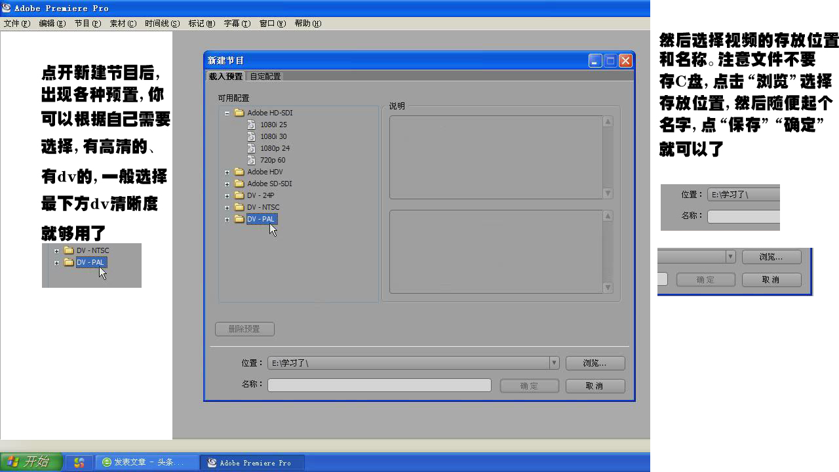Open the 节目(P) menu

(x=88, y=24)
